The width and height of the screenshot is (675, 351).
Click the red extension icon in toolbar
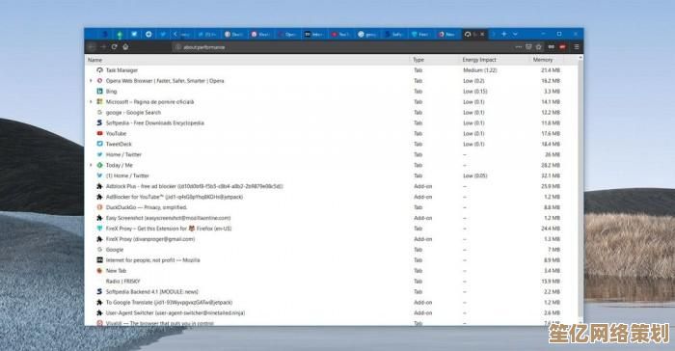[x=562, y=46]
